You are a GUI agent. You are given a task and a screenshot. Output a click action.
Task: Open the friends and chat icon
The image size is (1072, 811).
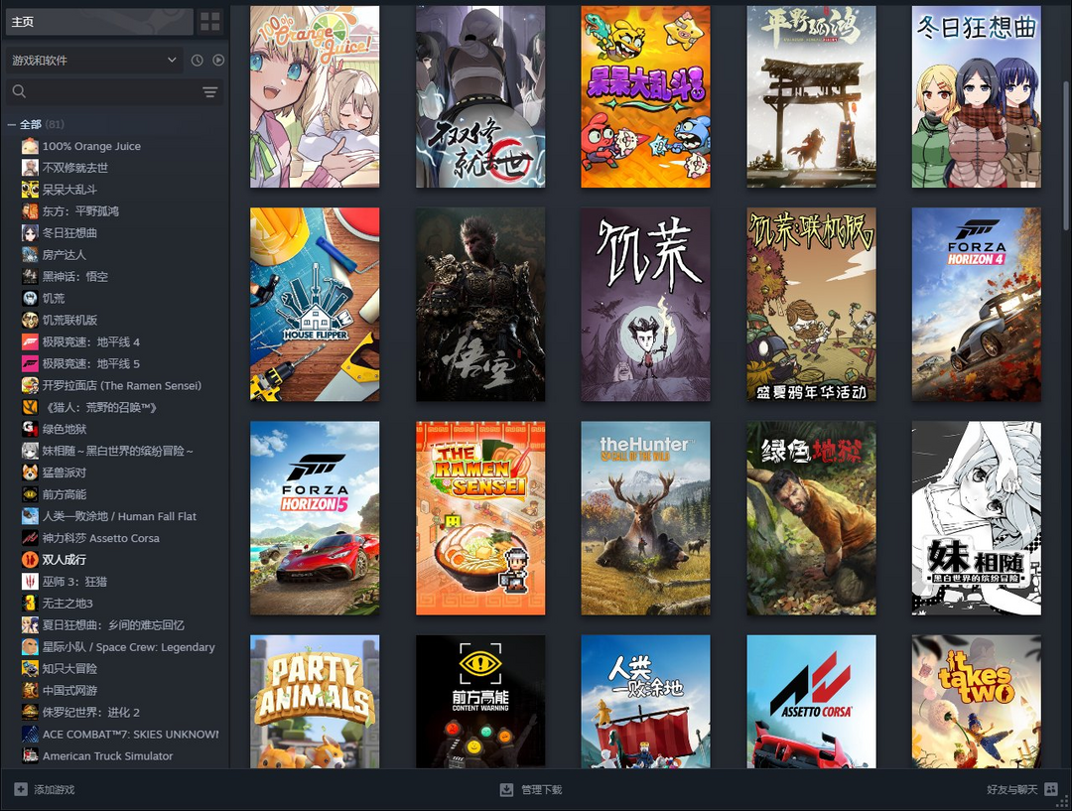[x=1051, y=789]
